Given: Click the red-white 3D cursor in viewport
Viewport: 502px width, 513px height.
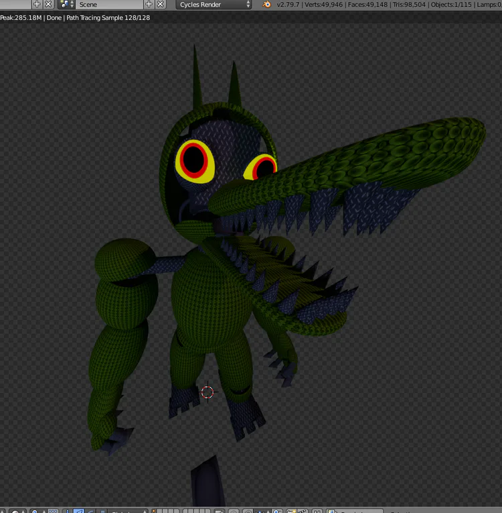Looking at the screenshot, I should [207, 392].
